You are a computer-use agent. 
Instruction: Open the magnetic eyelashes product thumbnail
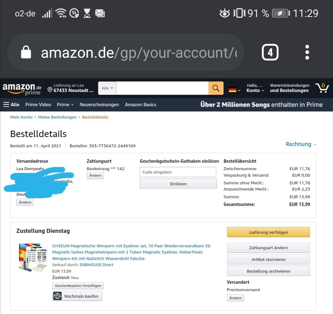[x=33, y=258]
